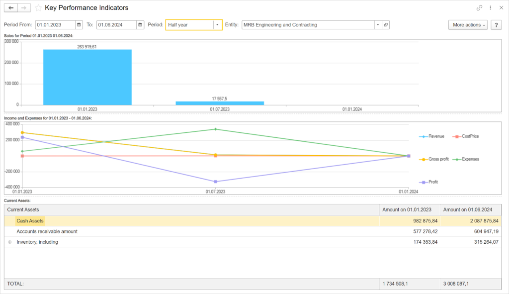Image resolution: width=509 pixels, height=294 pixels.
Task: Open the Entity dropdown arrow
Action: pos(378,25)
